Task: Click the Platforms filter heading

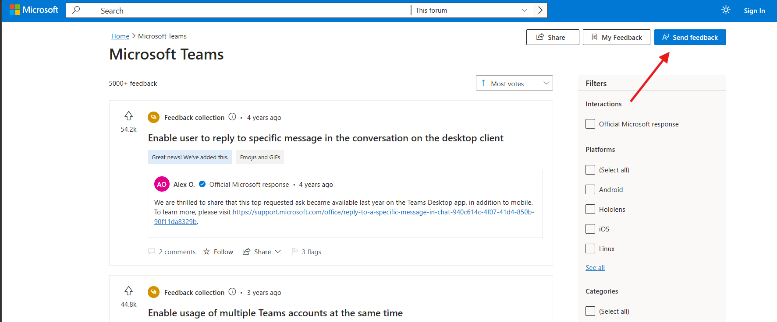Action: 600,150
